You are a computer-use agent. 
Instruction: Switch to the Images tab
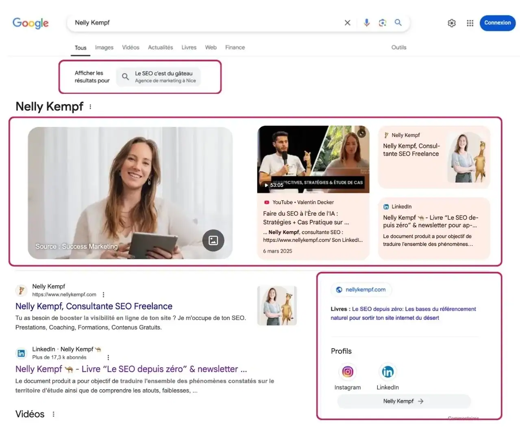[104, 48]
